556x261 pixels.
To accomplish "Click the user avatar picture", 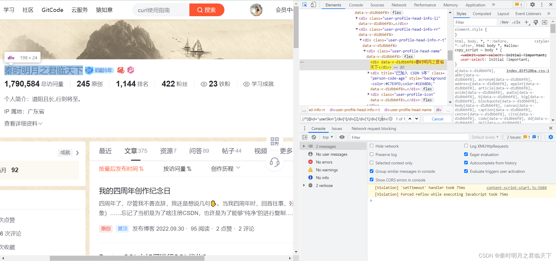I will click(256, 10).
